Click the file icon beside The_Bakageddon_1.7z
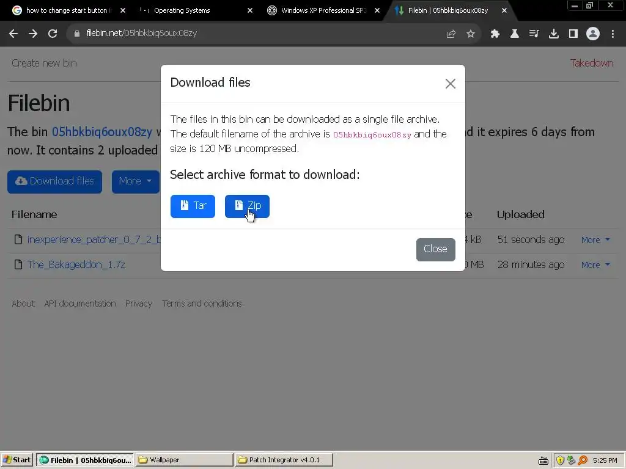This screenshot has height=469, width=626. (x=18, y=265)
